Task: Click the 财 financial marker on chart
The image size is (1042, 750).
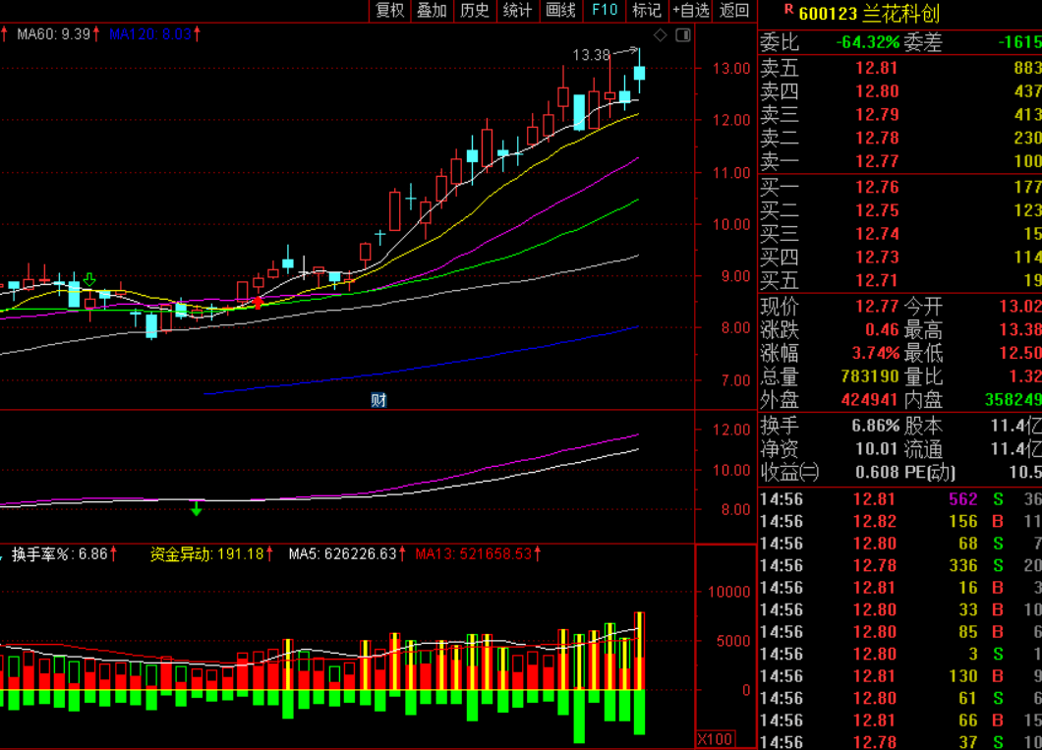Action: 378,400
